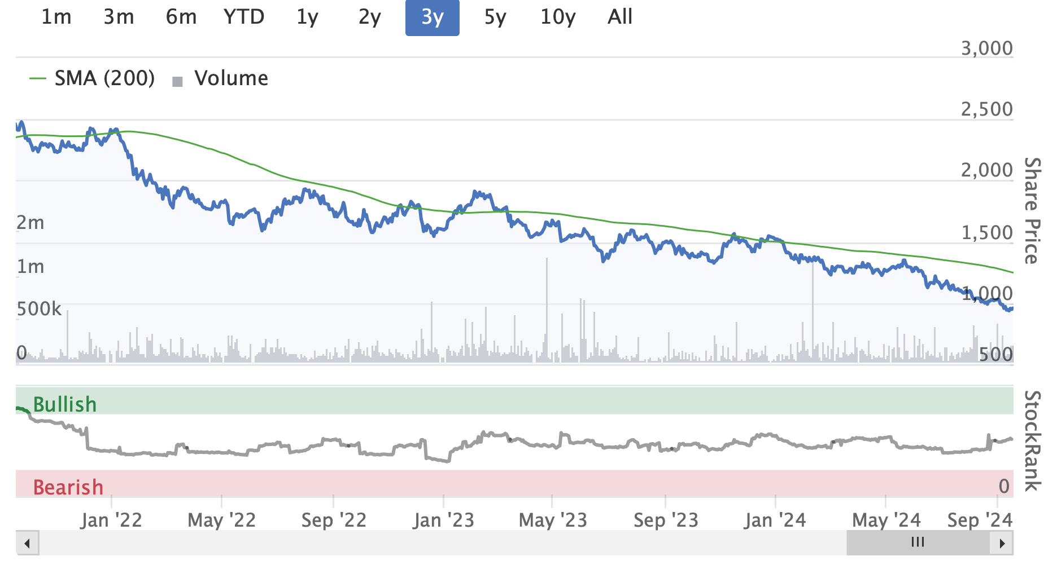Screen dimensions: 1057x565
Task: Click the grey Volume legend square icon
Action: click(x=177, y=82)
